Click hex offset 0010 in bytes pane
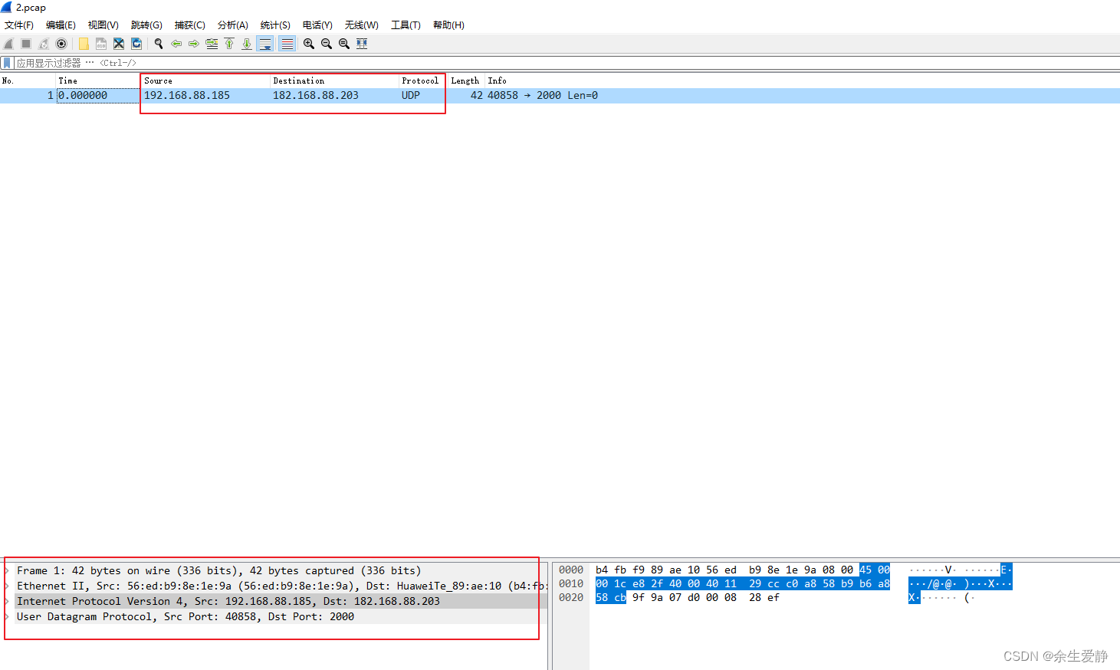The width and height of the screenshot is (1120, 670). tap(571, 584)
